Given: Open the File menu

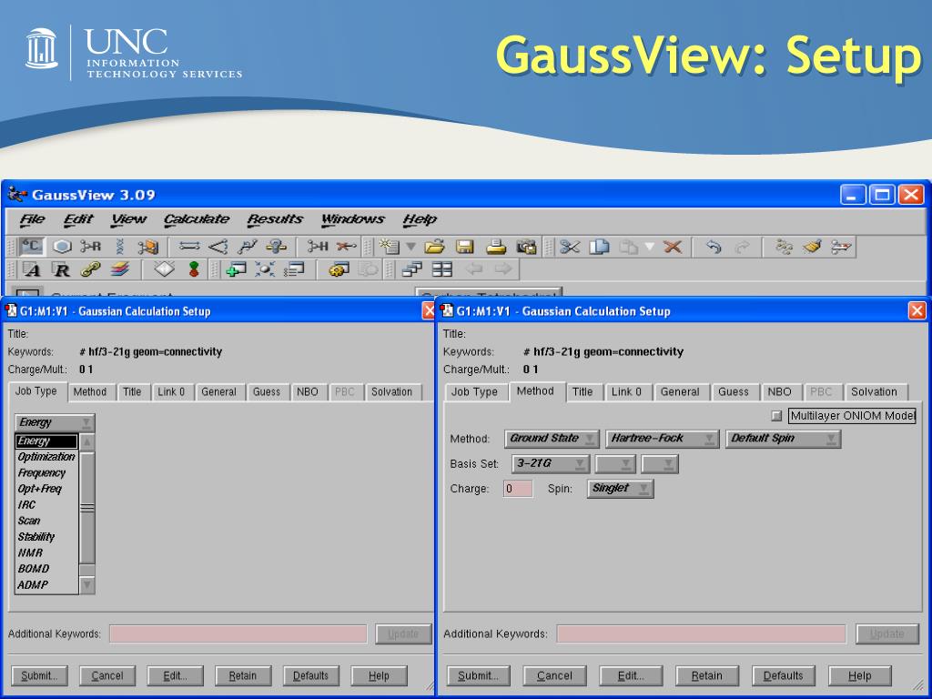Looking at the screenshot, I should (32, 219).
